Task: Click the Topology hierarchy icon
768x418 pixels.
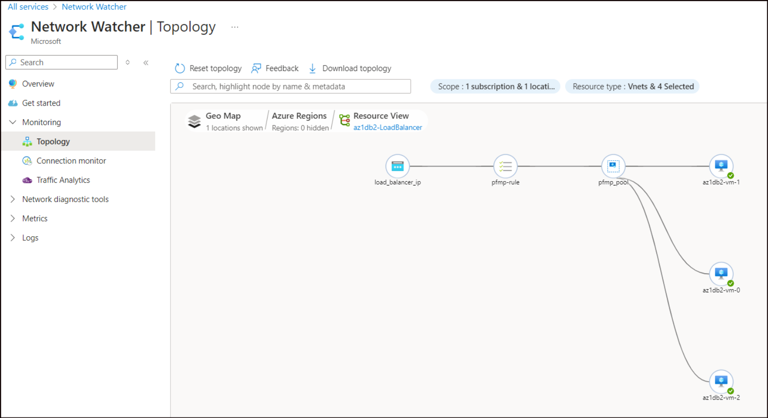Action: 27,141
